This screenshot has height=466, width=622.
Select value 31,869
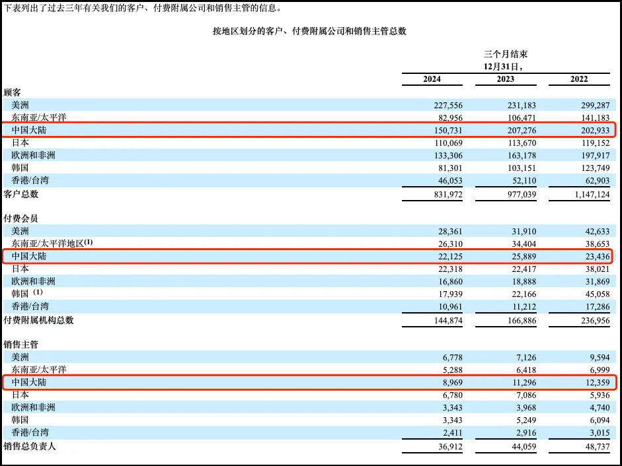click(x=598, y=282)
